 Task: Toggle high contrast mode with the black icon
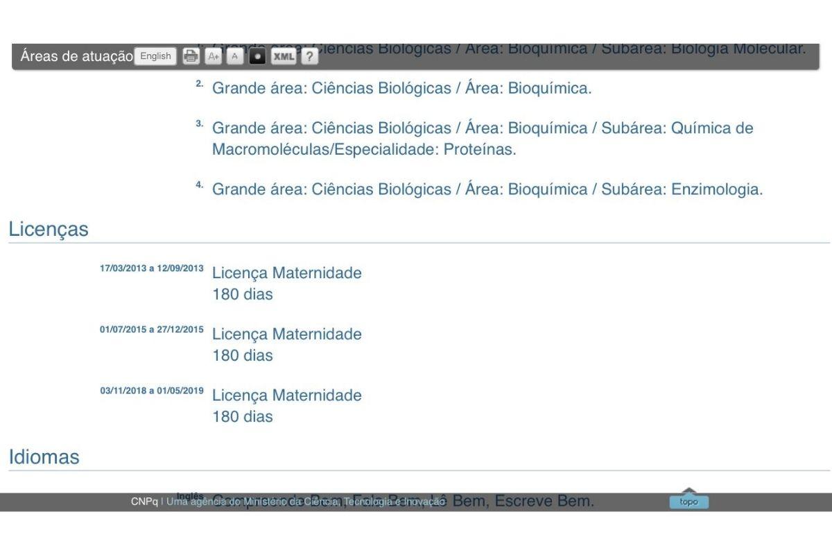257,57
